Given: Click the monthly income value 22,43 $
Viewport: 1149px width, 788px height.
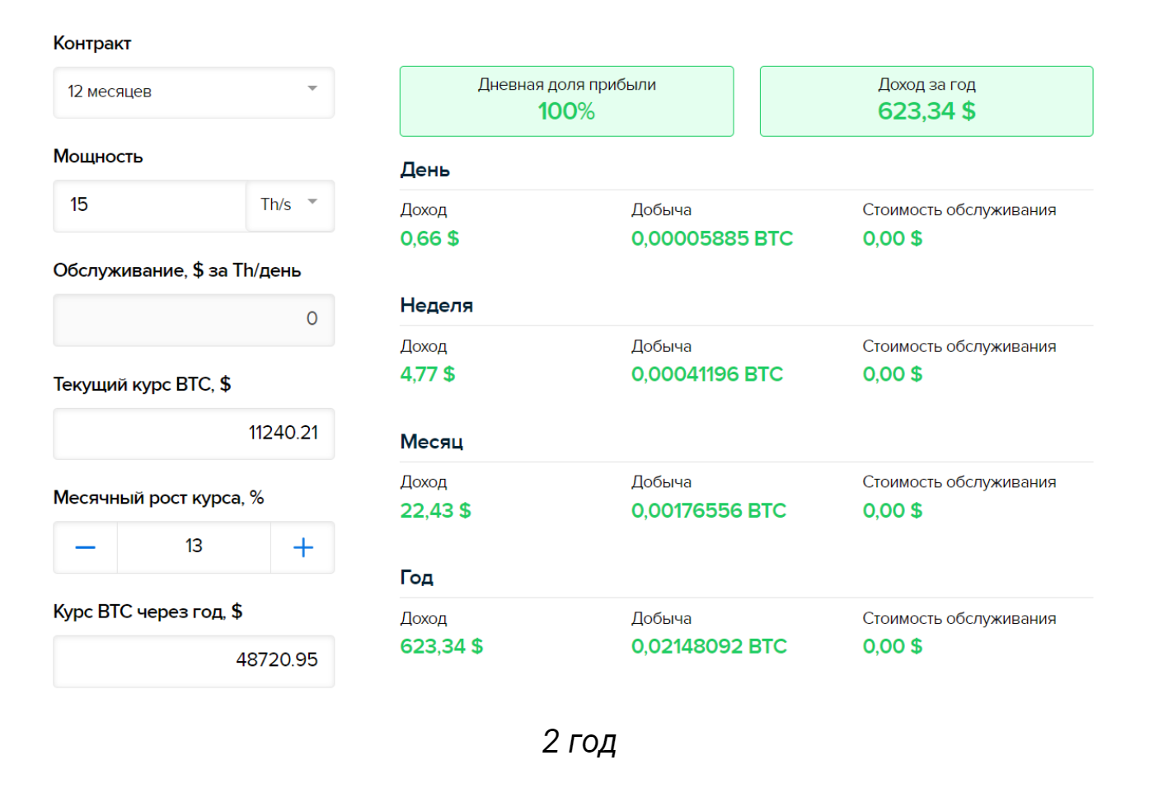Looking at the screenshot, I should coord(436,510).
